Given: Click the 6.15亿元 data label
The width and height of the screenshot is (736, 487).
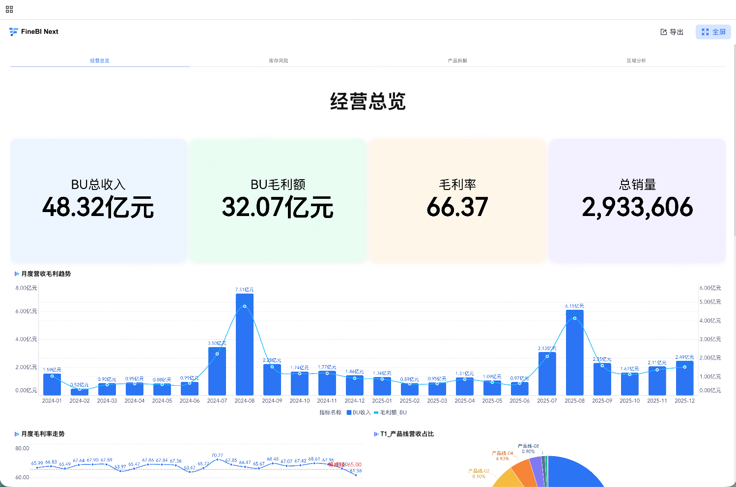Looking at the screenshot, I should pyautogui.click(x=575, y=306).
